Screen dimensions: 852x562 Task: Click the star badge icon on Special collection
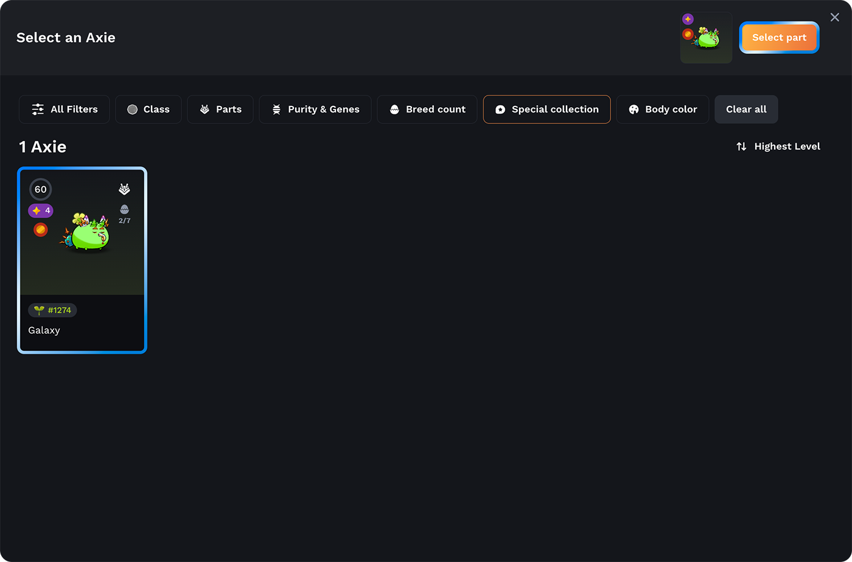point(500,109)
